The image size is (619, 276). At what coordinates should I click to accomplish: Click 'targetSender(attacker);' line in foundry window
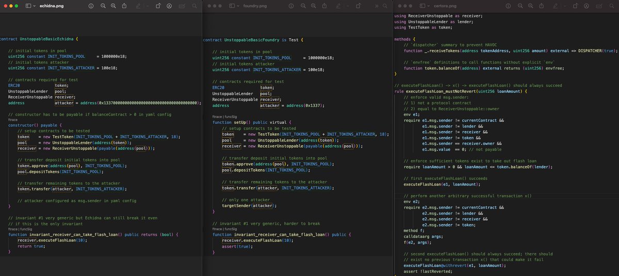[x=249, y=205]
